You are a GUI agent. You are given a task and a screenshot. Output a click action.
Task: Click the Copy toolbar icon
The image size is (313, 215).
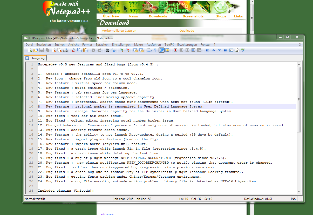coord(79,50)
